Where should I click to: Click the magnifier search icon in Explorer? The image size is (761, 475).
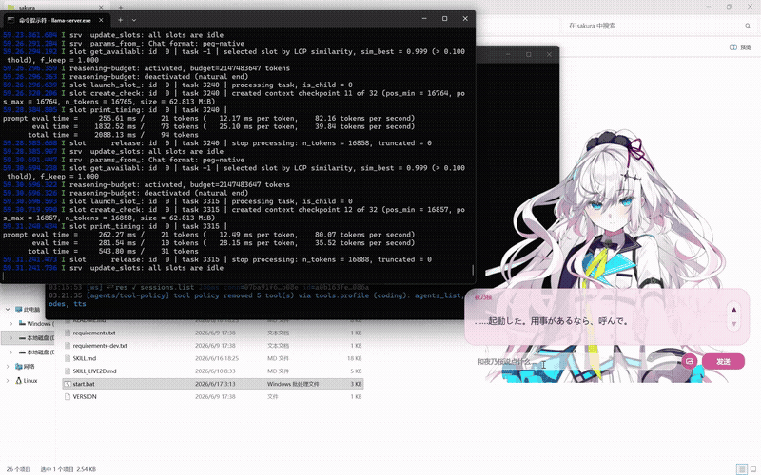pyautogui.click(x=748, y=26)
